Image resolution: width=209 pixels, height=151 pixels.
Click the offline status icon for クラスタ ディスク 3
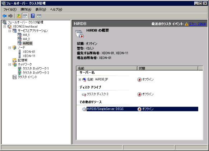[139, 94]
